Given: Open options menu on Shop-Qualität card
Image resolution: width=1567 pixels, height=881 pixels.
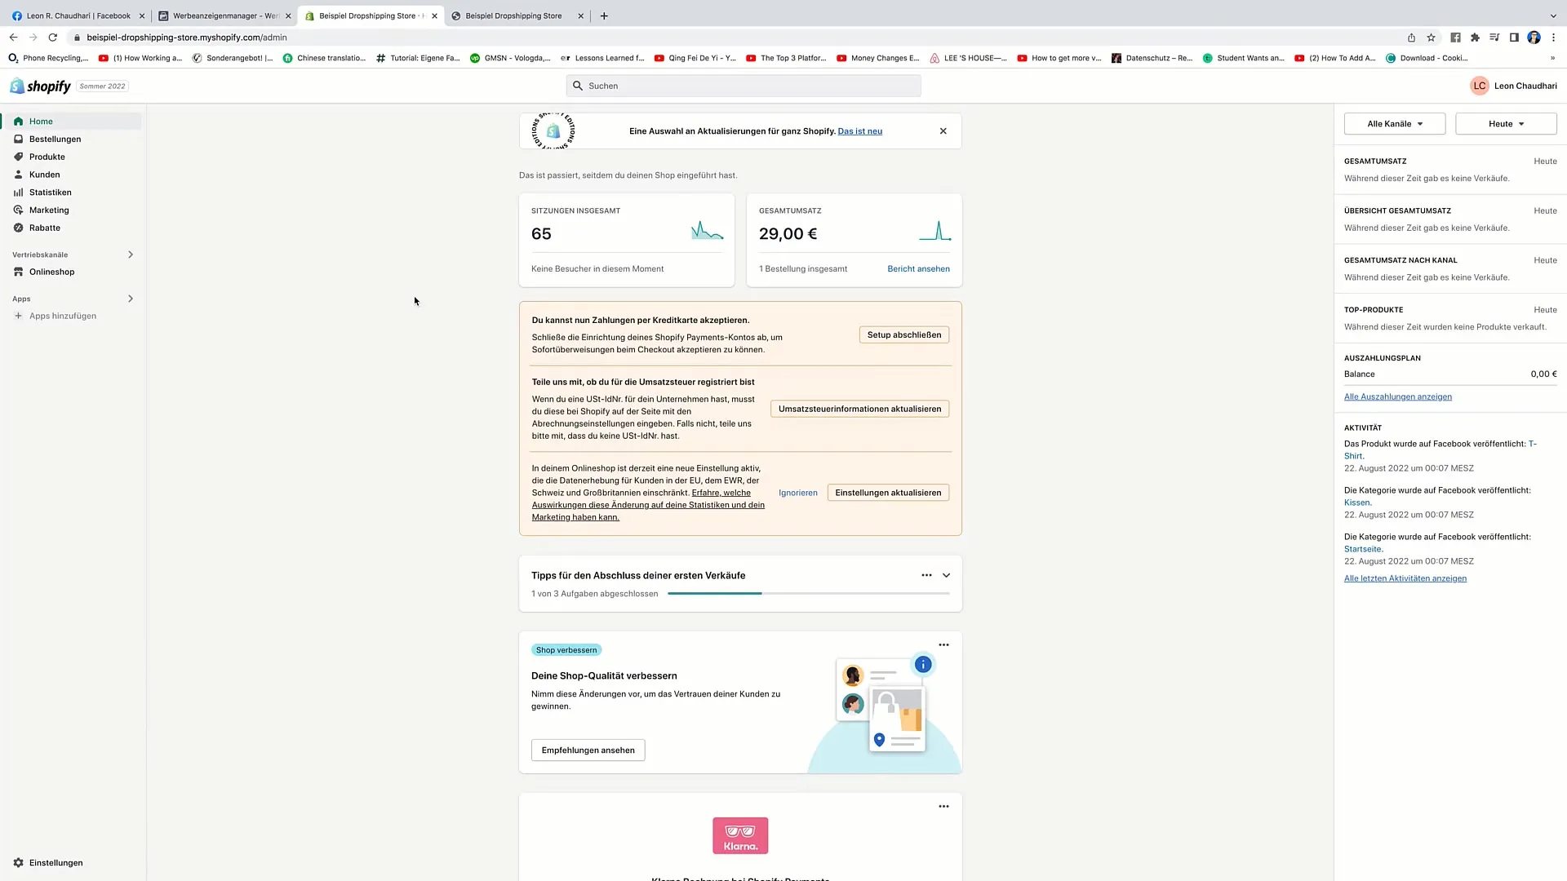Looking at the screenshot, I should pyautogui.click(x=943, y=644).
